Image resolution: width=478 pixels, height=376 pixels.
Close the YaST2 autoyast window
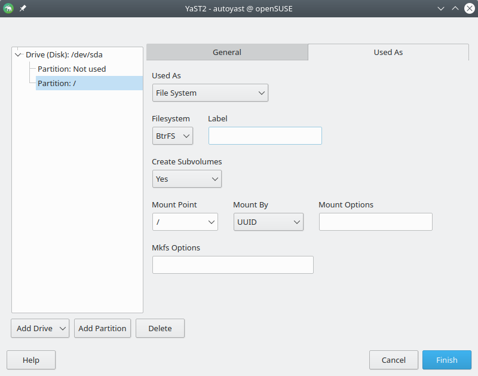click(469, 9)
